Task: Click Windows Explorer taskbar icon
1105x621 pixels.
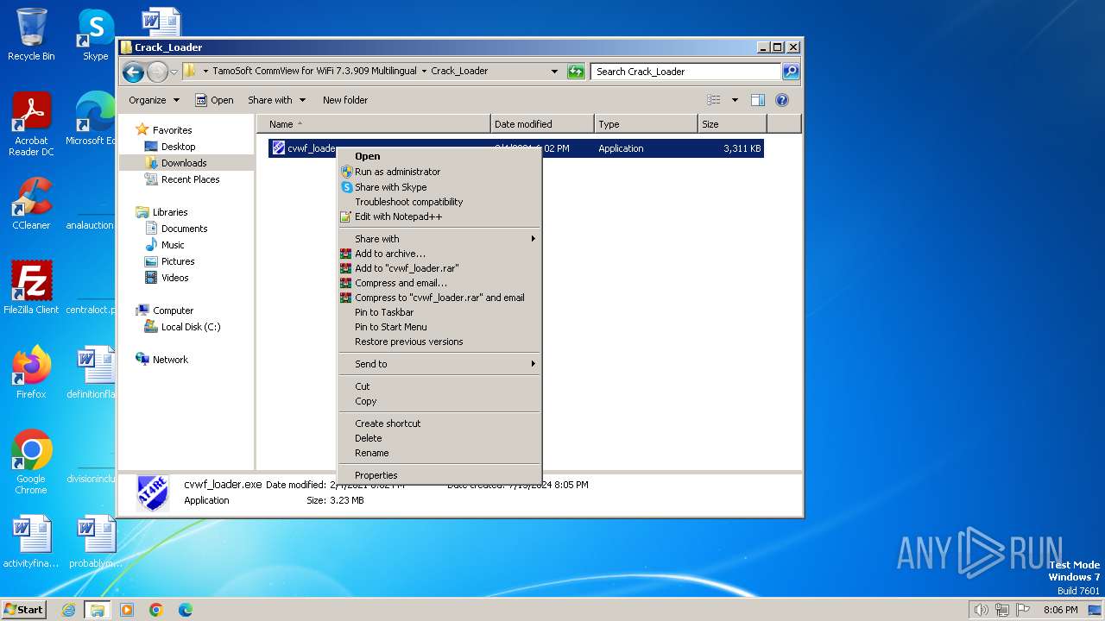Action: coord(98,610)
